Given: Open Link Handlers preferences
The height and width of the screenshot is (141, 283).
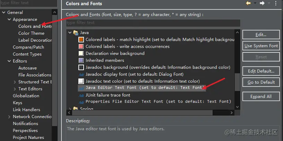Looking at the screenshot, I should (26, 110).
